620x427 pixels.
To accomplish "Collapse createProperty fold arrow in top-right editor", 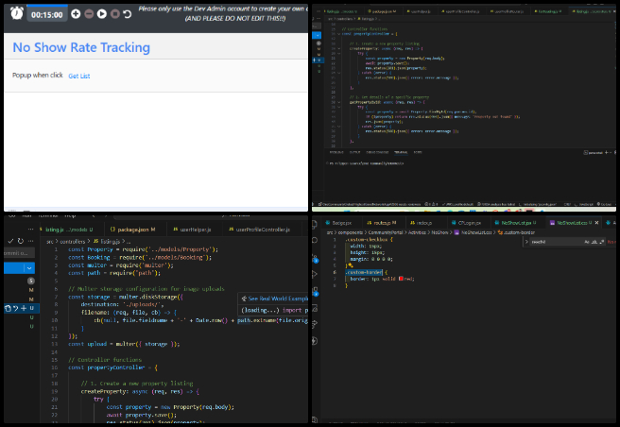I will tap(339, 48).
